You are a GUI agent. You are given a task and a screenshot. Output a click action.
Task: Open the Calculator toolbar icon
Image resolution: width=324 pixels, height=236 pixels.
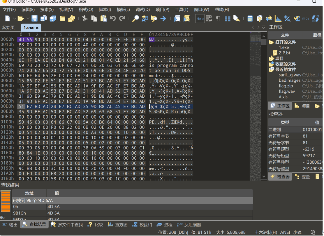[x=250, y=19]
